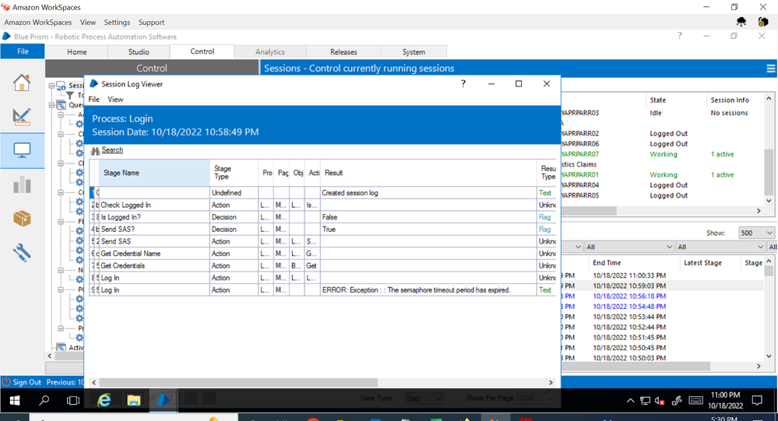Open the blue File menu button

(23, 51)
